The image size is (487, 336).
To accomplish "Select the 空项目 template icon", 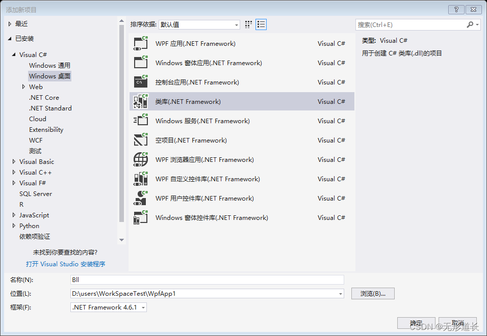I will [x=140, y=140].
